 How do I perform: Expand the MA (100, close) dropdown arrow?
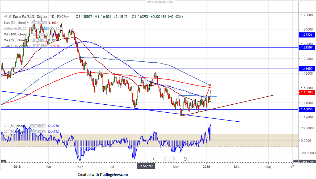(29, 35)
